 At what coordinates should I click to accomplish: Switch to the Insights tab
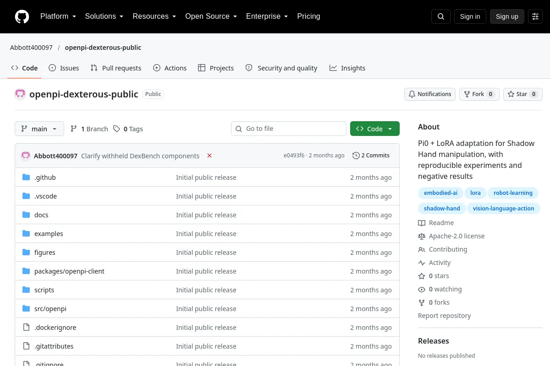[x=347, y=68]
